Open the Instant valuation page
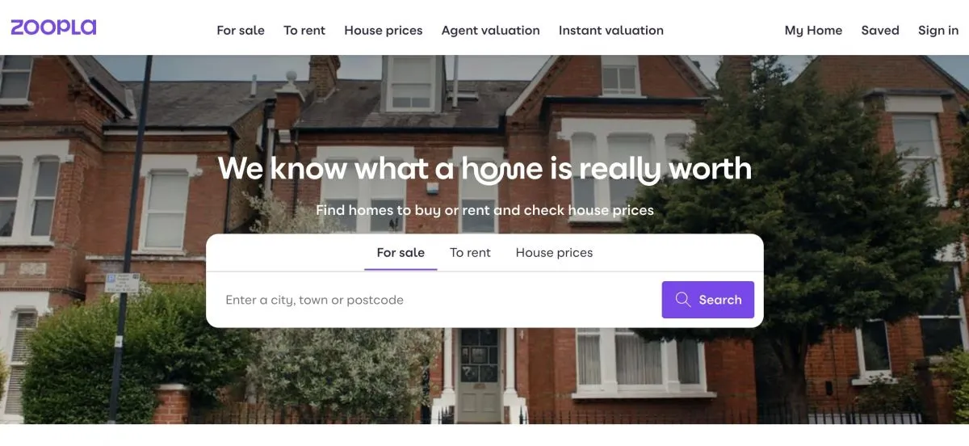Screen dimensions: 969x446 pos(611,31)
